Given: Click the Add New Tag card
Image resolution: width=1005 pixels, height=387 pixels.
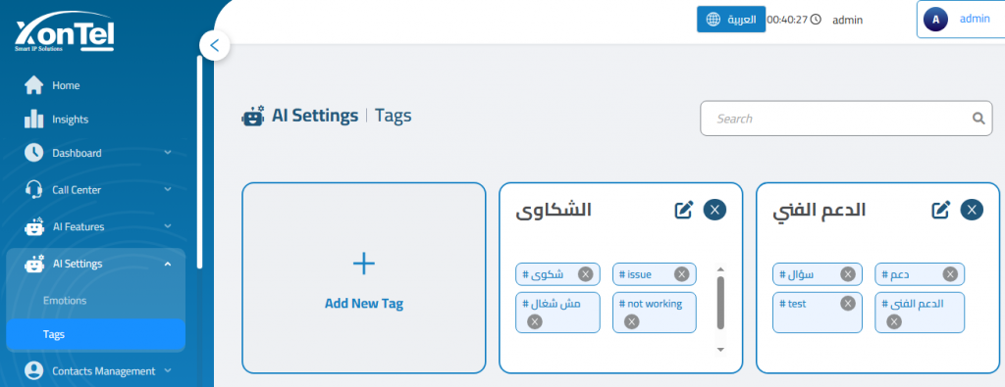Looking at the screenshot, I should [x=363, y=277].
